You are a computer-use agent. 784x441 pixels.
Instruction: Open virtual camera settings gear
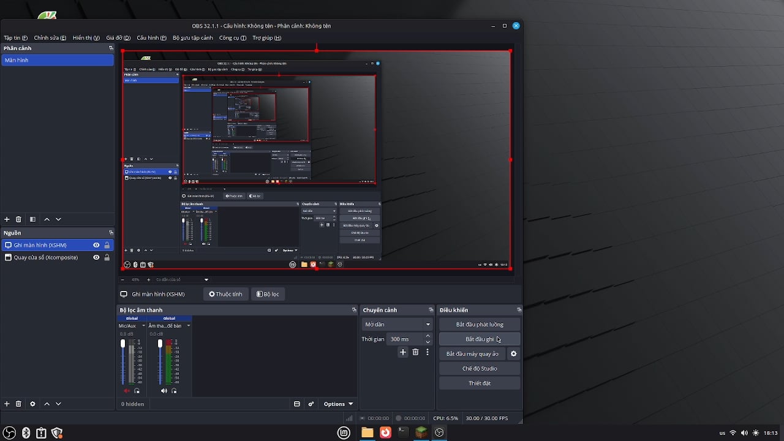[x=513, y=354]
